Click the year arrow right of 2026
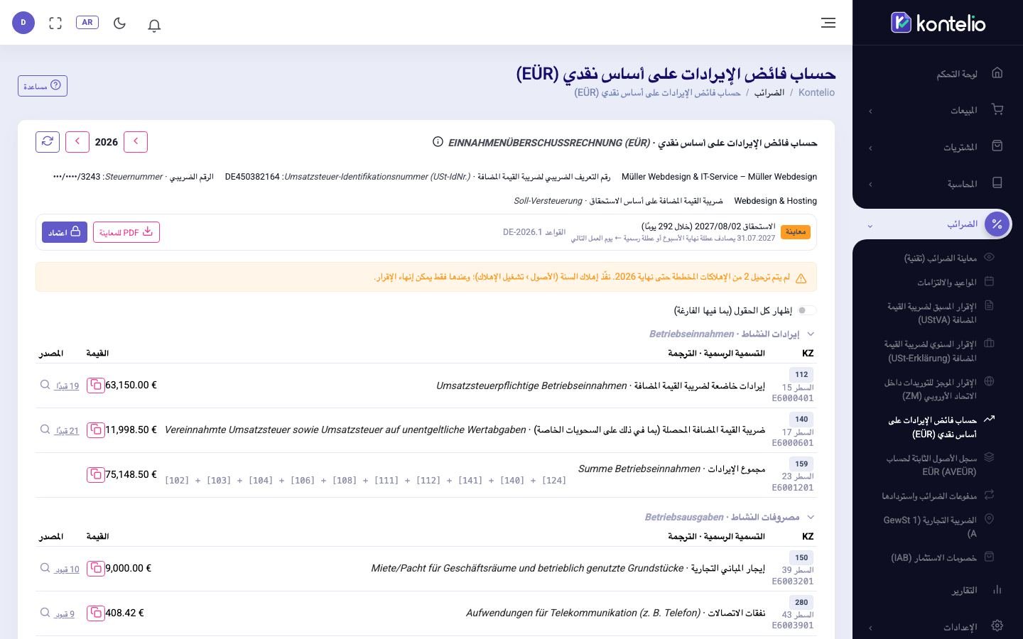This screenshot has height=639, width=1023. pos(136,141)
